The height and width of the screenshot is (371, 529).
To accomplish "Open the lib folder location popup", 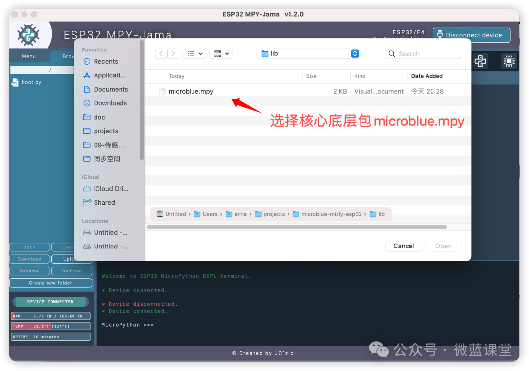I will (x=309, y=54).
